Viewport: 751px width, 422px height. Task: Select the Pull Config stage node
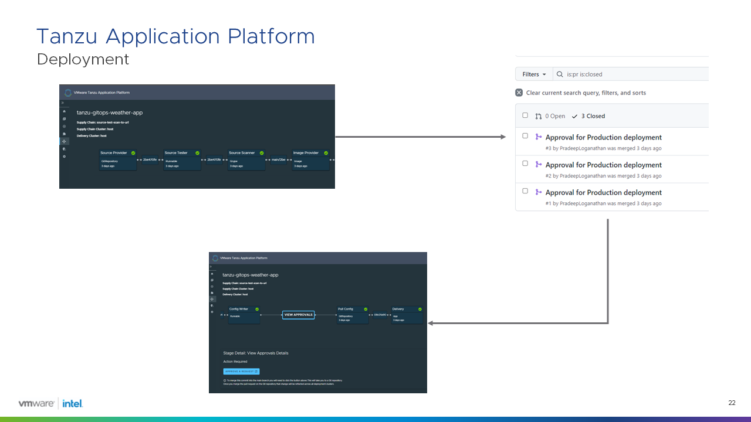353,315
